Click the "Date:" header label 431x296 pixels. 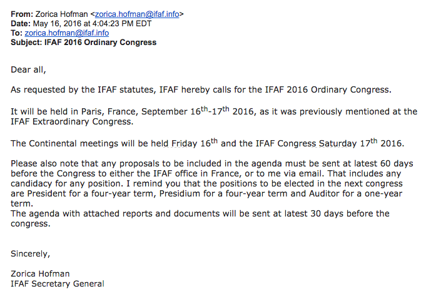(x=23, y=24)
